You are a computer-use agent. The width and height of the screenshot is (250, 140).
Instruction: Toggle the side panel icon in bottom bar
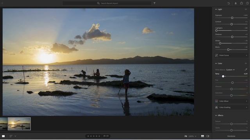pyautogui.click(x=208, y=136)
